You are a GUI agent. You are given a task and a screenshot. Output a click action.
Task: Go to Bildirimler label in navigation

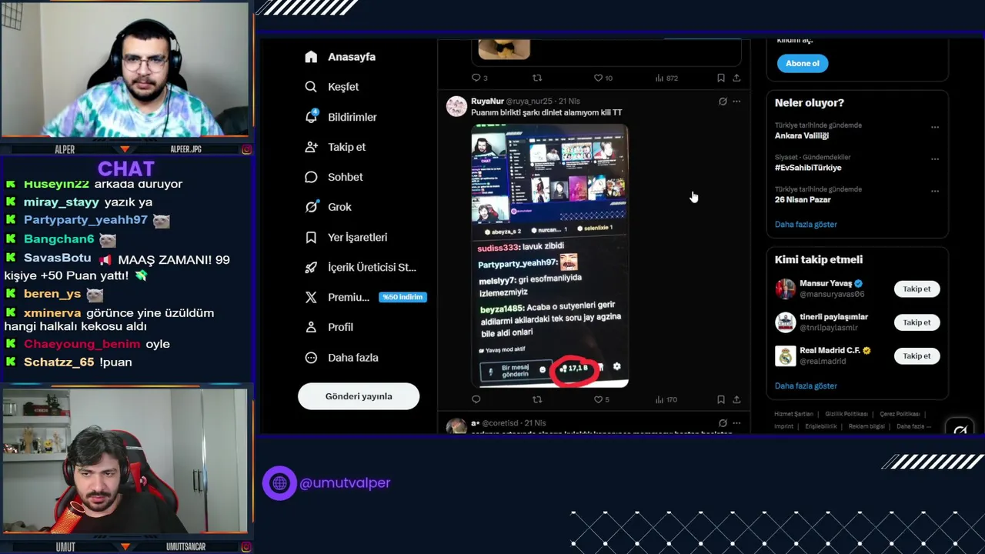(352, 117)
